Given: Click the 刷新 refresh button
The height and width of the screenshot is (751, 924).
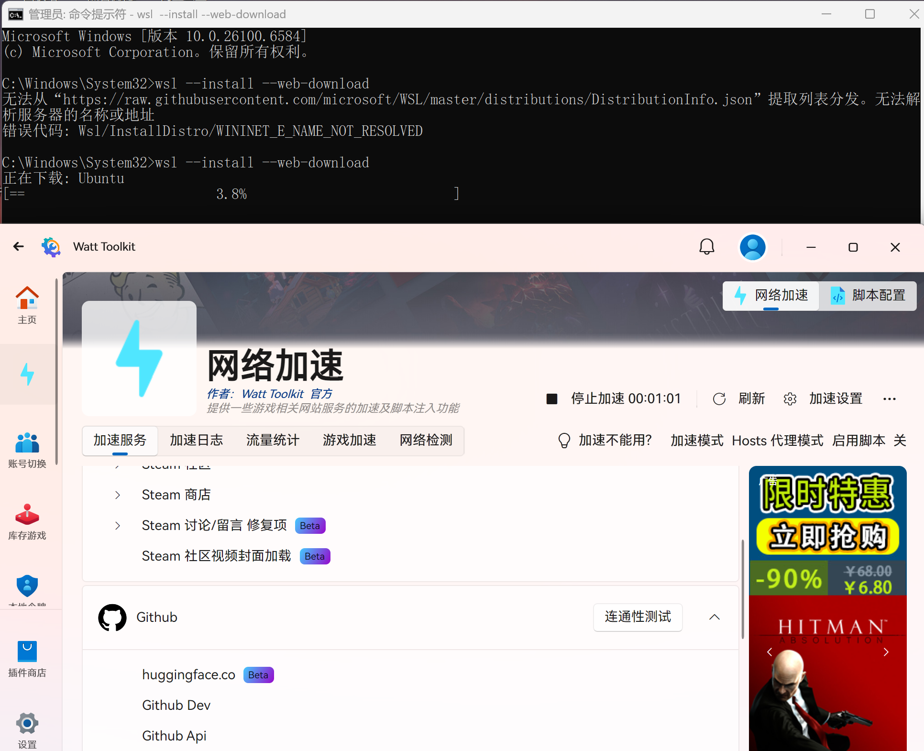Looking at the screenshot, I should [x=739, y=398].
